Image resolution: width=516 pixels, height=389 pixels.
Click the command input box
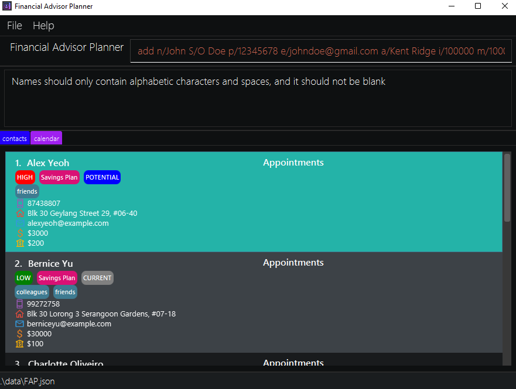pos(321,51)
